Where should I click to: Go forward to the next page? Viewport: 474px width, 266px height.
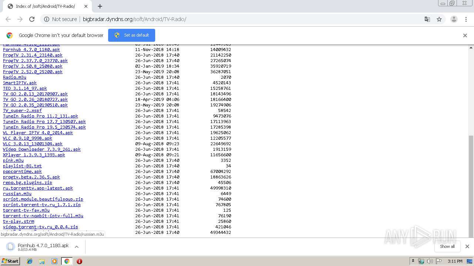click(20, 19)
